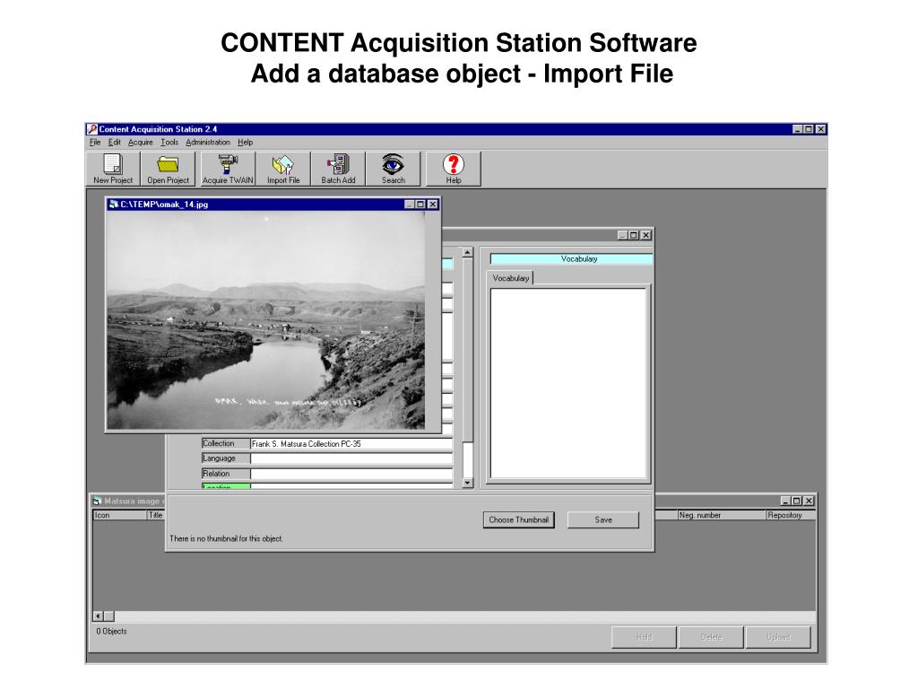
Task: Open the Help menu in menu bar
Action: (246, 143)
